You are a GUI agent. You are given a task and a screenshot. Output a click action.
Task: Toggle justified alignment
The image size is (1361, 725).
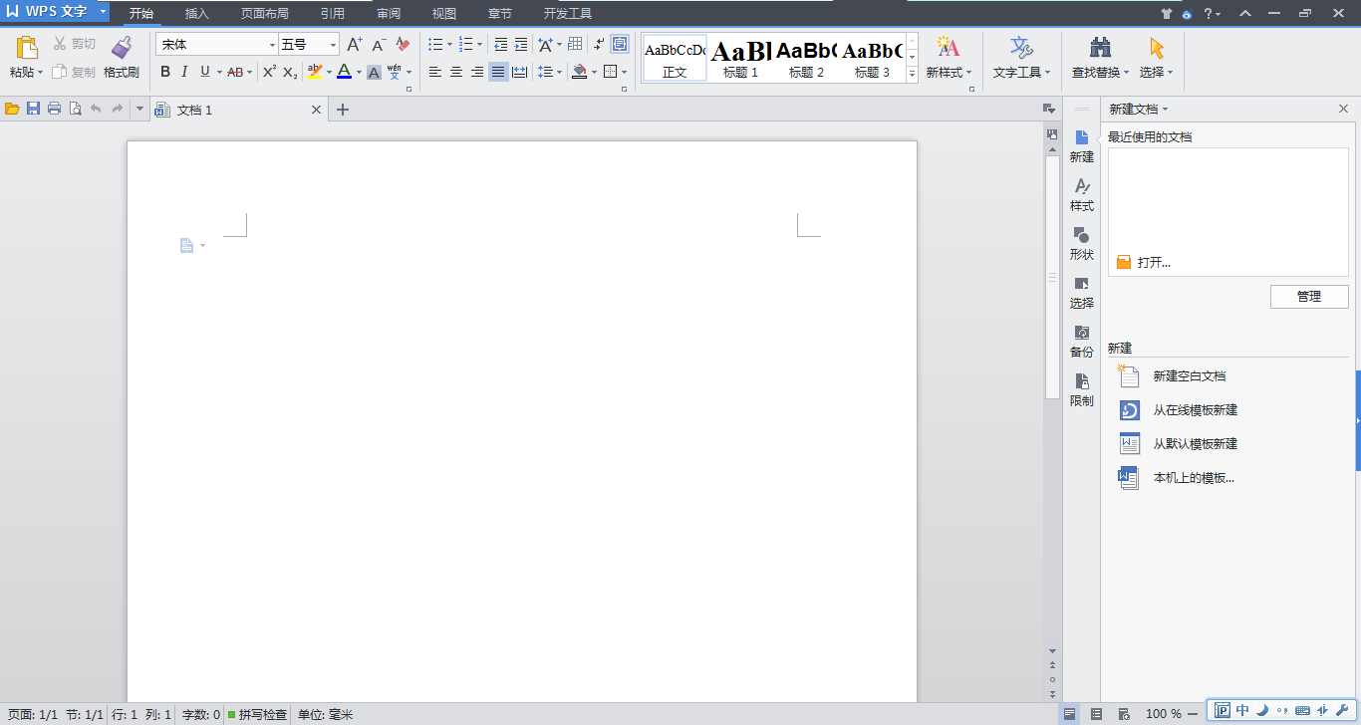tap(498, 72)
